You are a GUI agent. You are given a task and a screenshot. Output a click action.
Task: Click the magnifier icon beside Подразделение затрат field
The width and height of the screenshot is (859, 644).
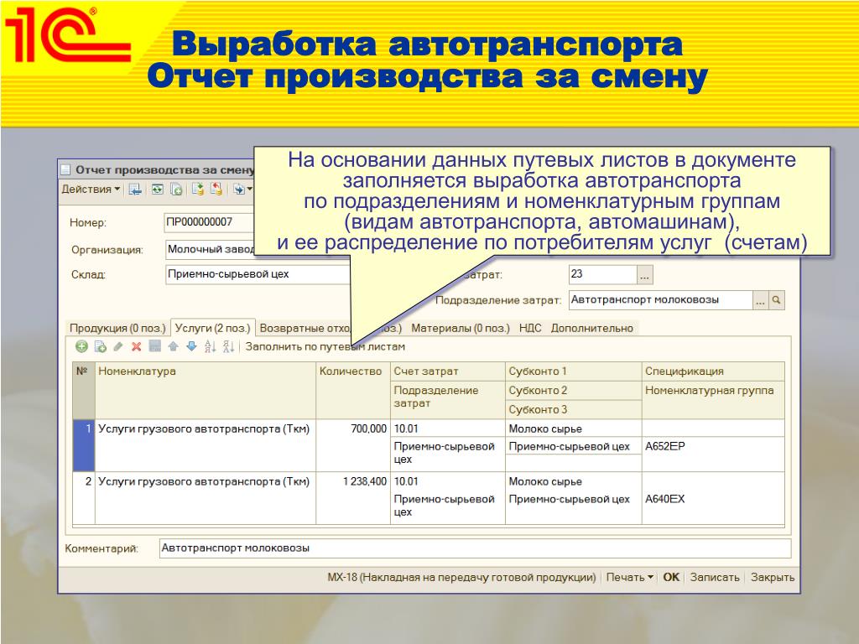[x=776, y=301]
